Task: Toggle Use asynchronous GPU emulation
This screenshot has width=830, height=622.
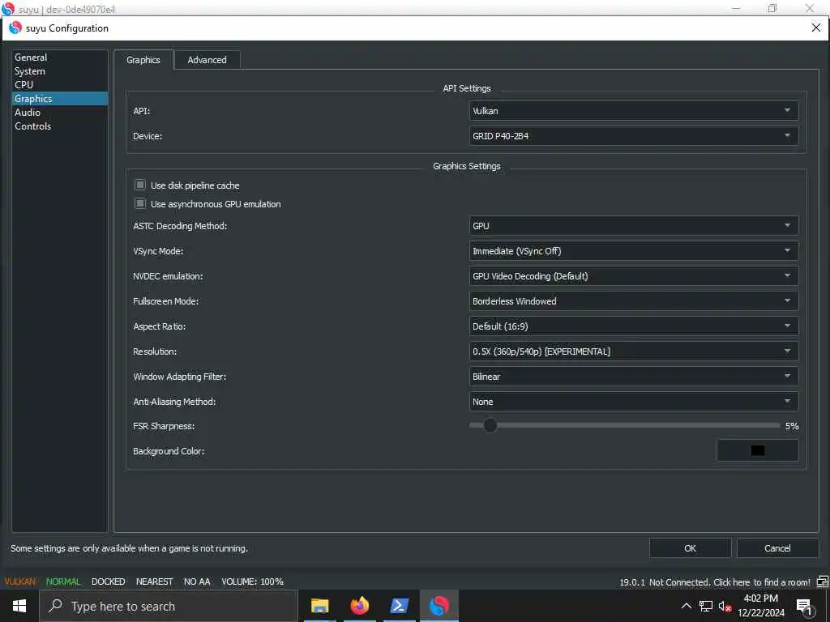Action: pos(139,203)
